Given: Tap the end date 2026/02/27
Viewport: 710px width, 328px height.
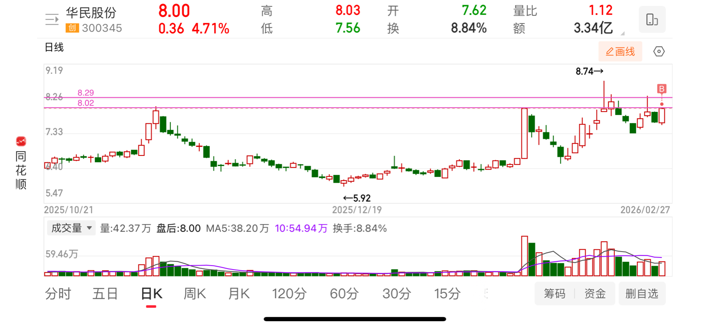Looking at the screenshot, I should point(645,210).
